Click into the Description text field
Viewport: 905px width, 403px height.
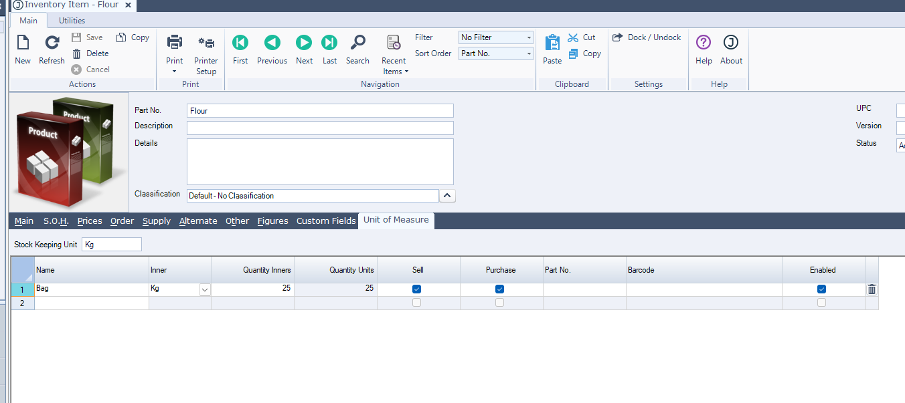[320, 128]
